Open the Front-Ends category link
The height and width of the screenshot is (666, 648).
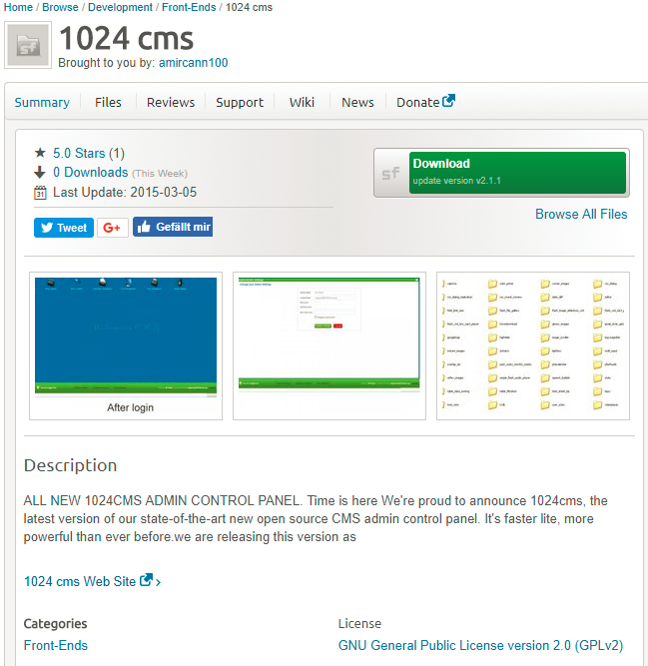click(56, 645)
